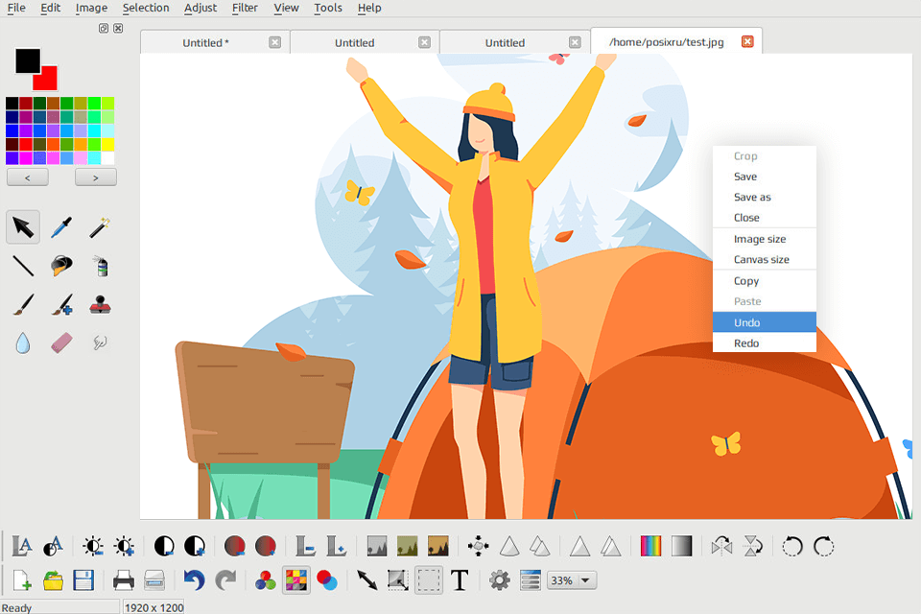Image resolution: width=921 pixels, height=614 pixels.
Task: Choose the line drawing tool
Action: 23,266
